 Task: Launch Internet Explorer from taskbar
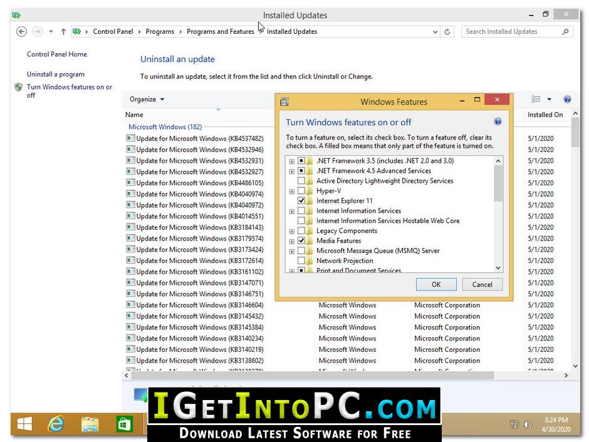coord(56,424)
